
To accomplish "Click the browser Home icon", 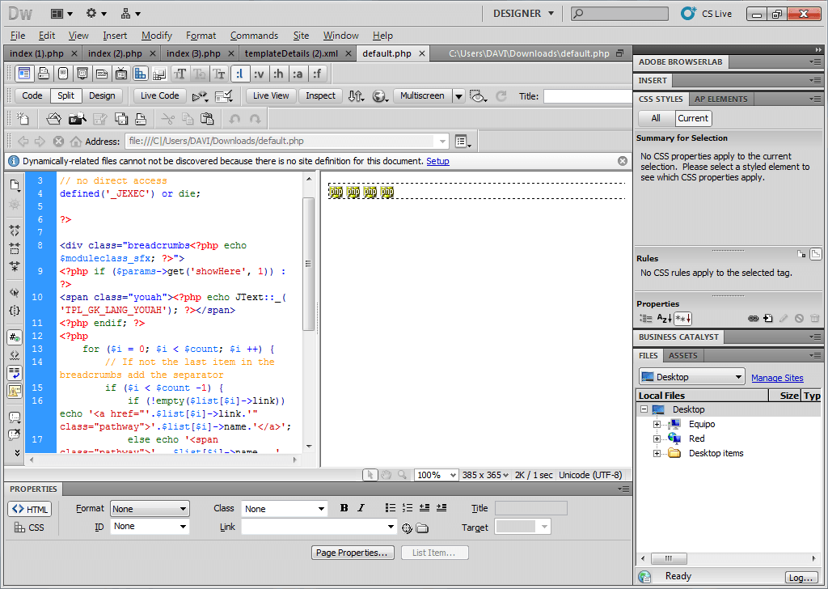I will pos(76,142).
